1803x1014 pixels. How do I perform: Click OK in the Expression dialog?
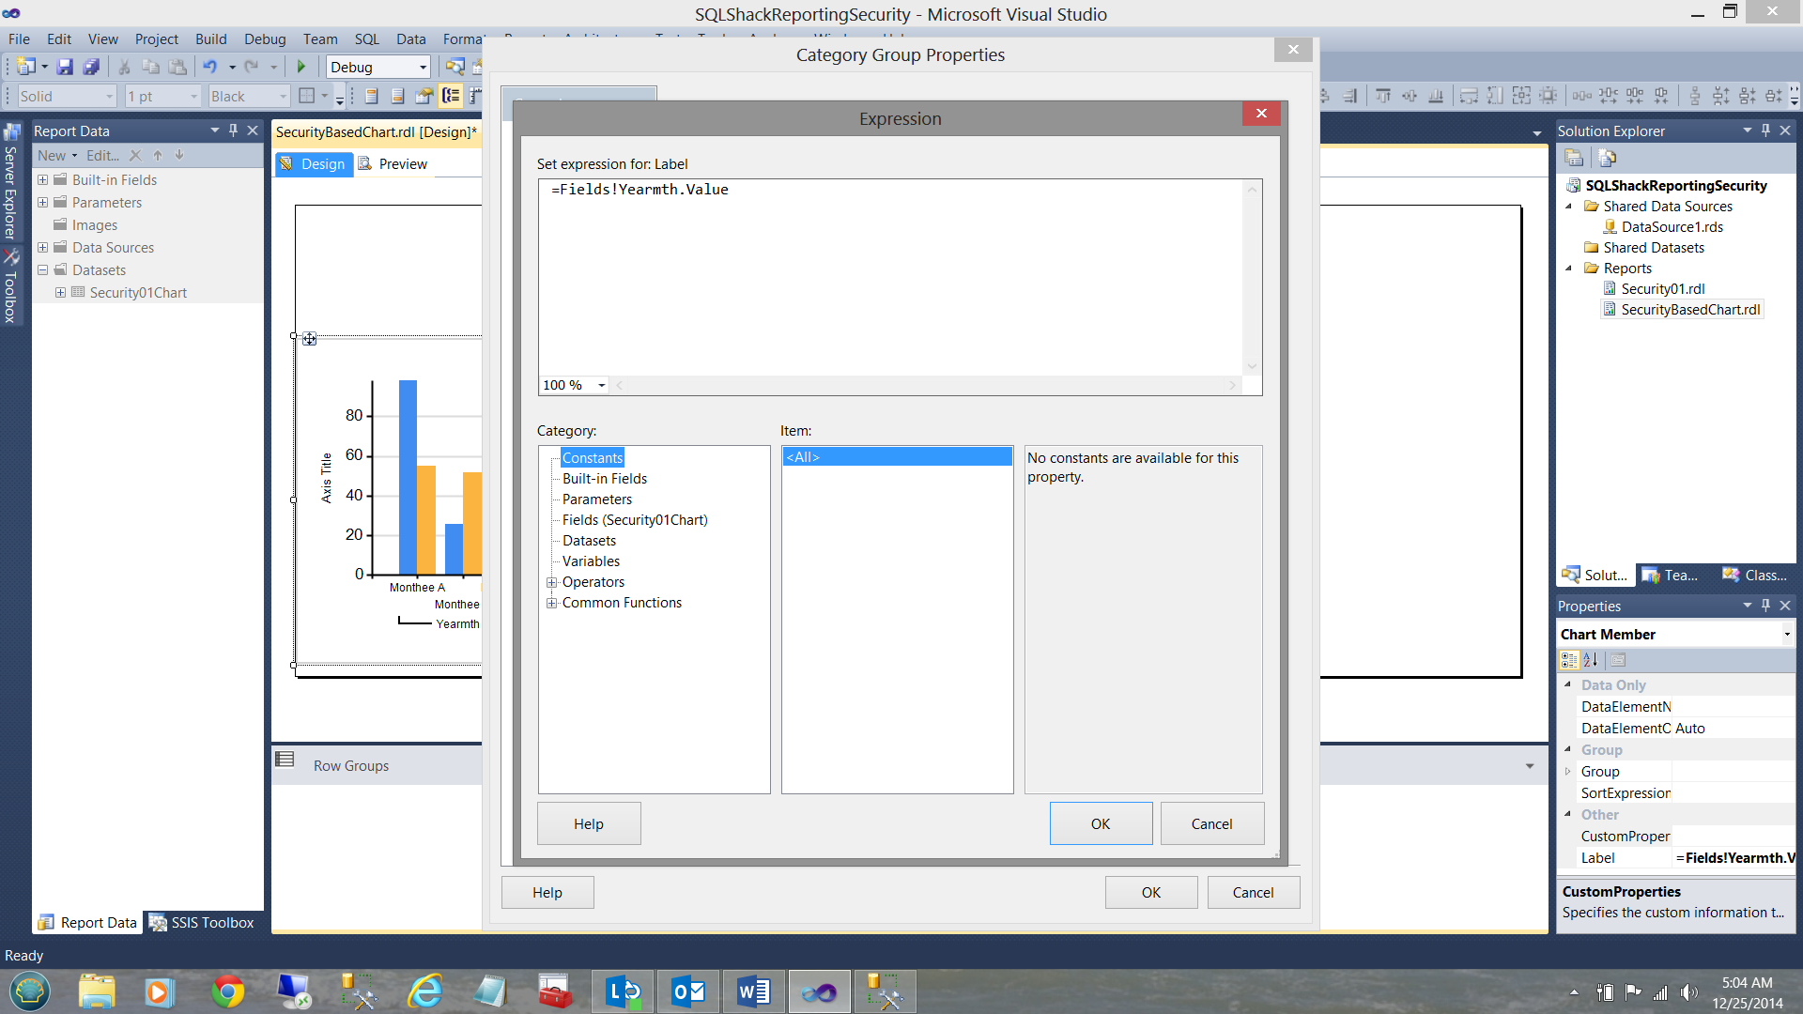(1101, 823)
